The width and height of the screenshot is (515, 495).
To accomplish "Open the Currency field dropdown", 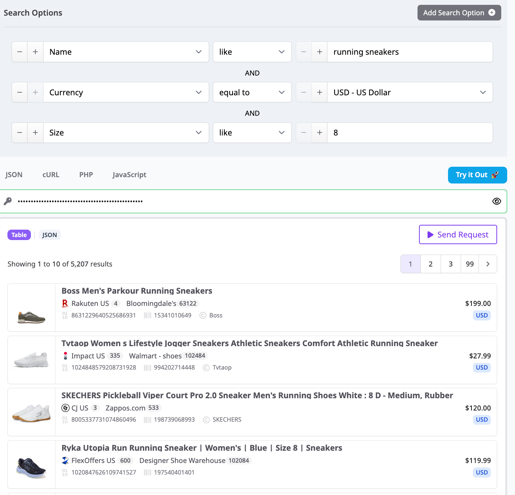I will coord(126,92).
